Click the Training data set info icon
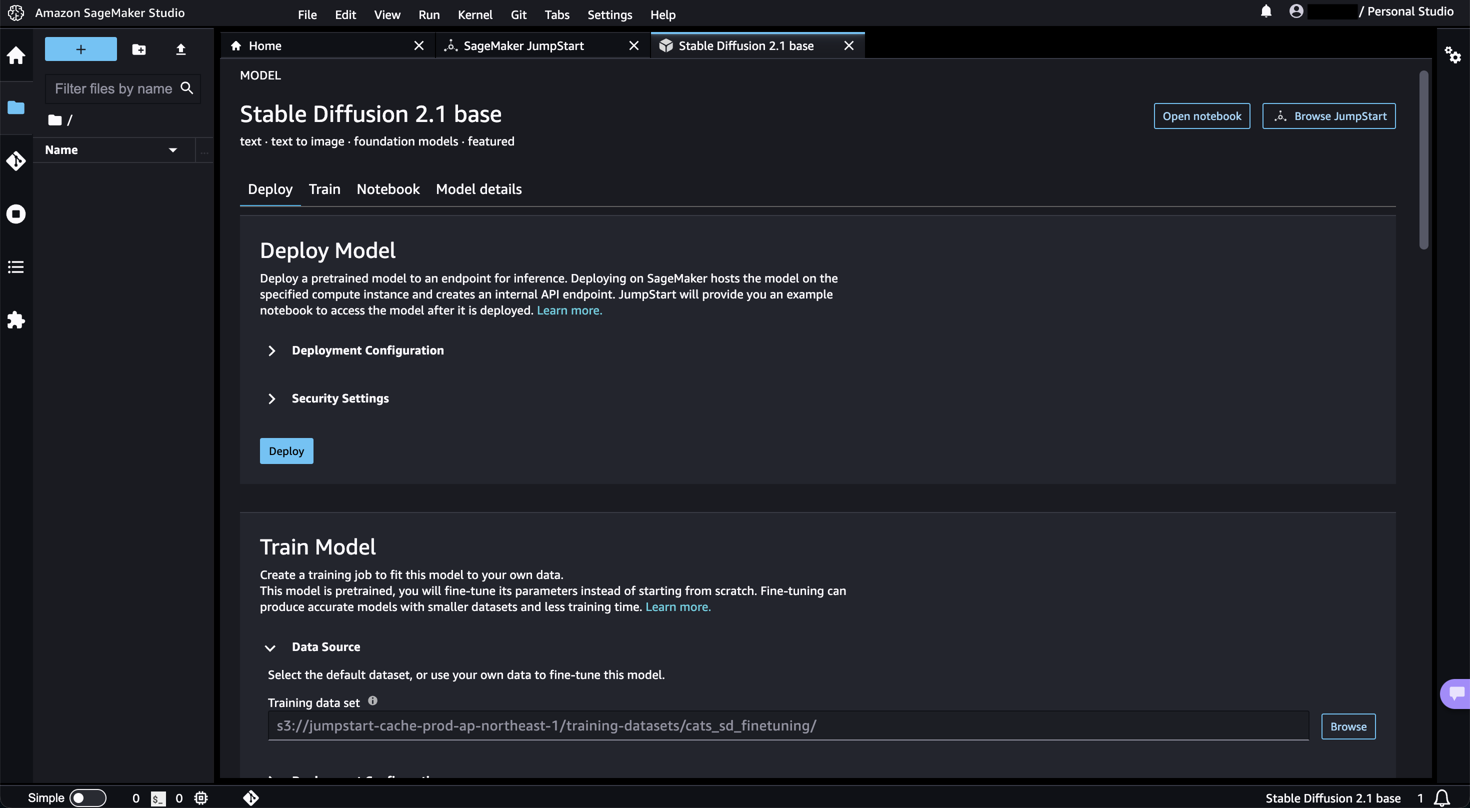 point(372,700)
